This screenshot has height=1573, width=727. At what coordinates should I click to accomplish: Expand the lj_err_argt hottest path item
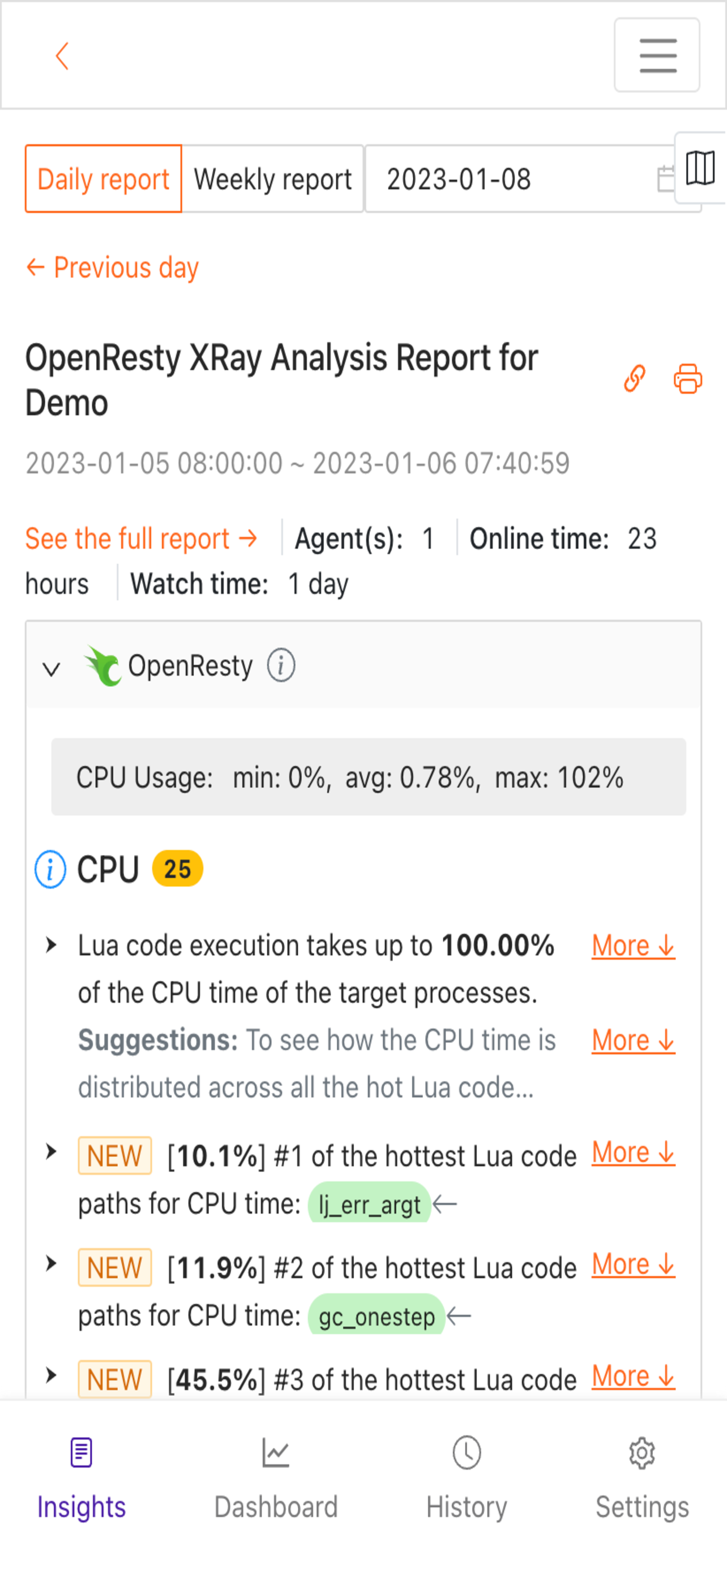[52, 1152]
